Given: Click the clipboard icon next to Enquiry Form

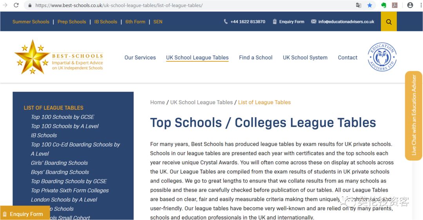Looking at the screenshot, I should point(275,21).
